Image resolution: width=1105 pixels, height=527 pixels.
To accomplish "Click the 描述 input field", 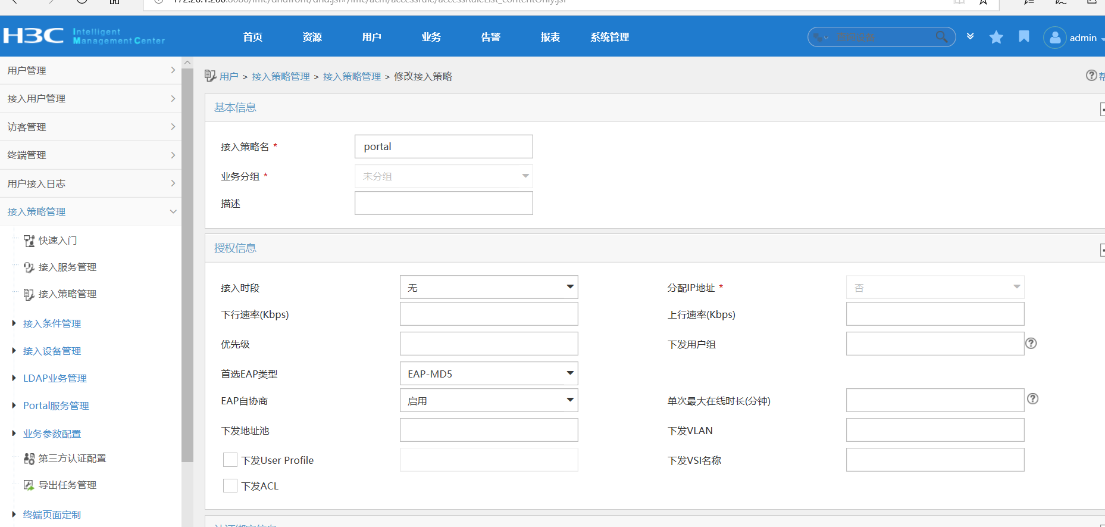I will (444, 203).
